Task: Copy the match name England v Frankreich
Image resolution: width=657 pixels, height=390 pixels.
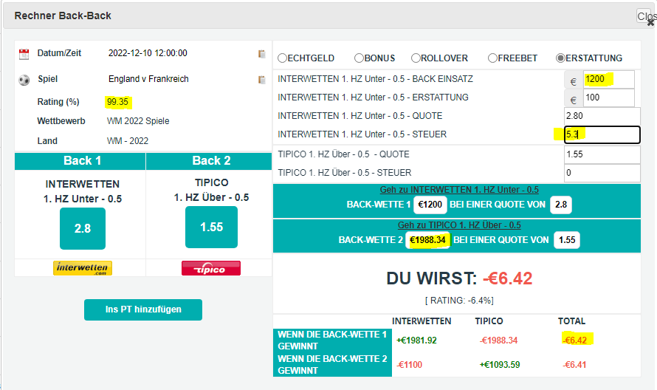Action: coord(262,80)
